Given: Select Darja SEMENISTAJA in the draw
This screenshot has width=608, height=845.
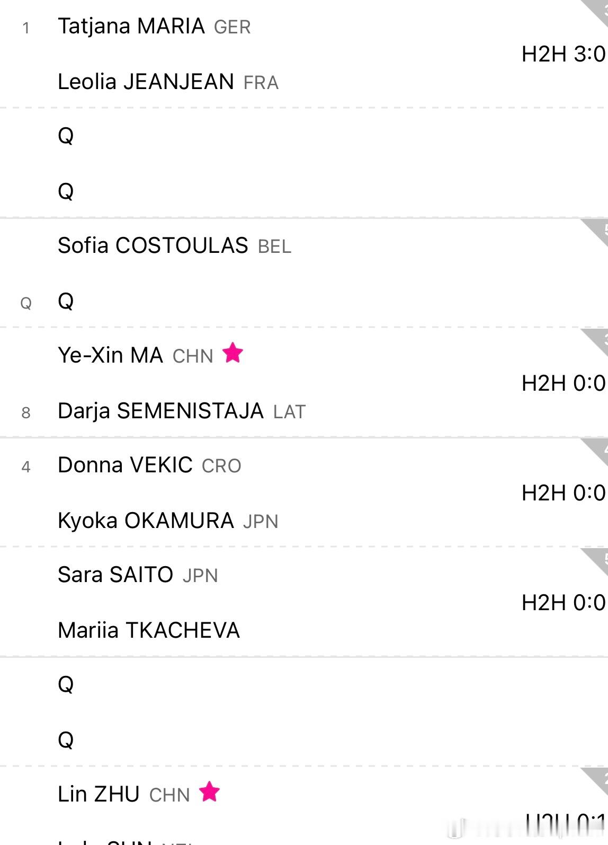Looking at the screenshot, I should [160, 411].
